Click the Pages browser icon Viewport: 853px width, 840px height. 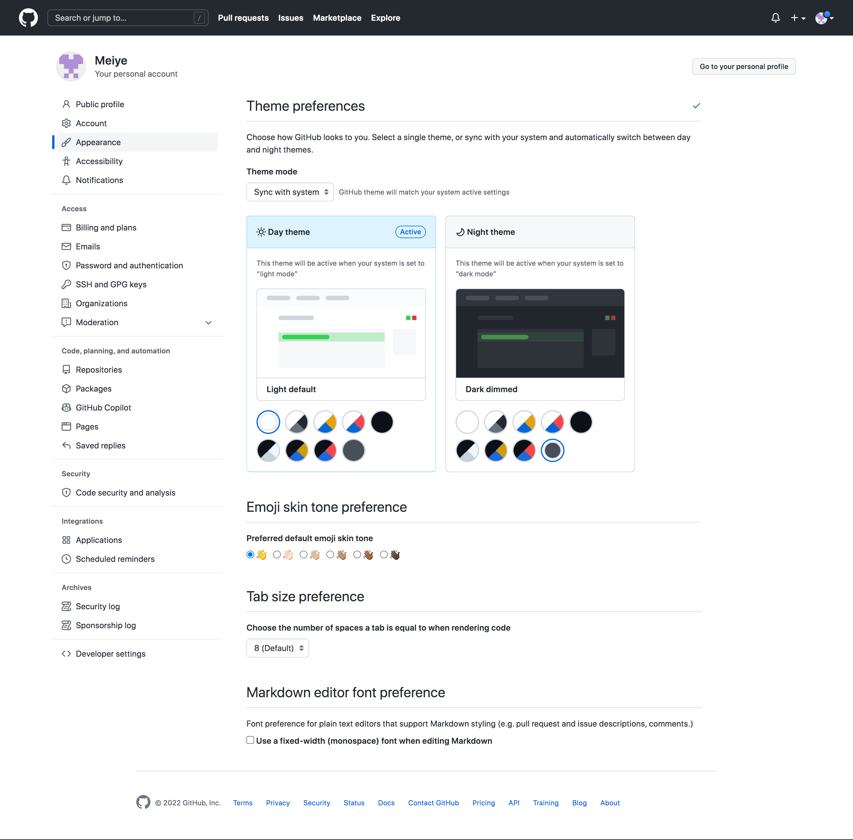66,427
